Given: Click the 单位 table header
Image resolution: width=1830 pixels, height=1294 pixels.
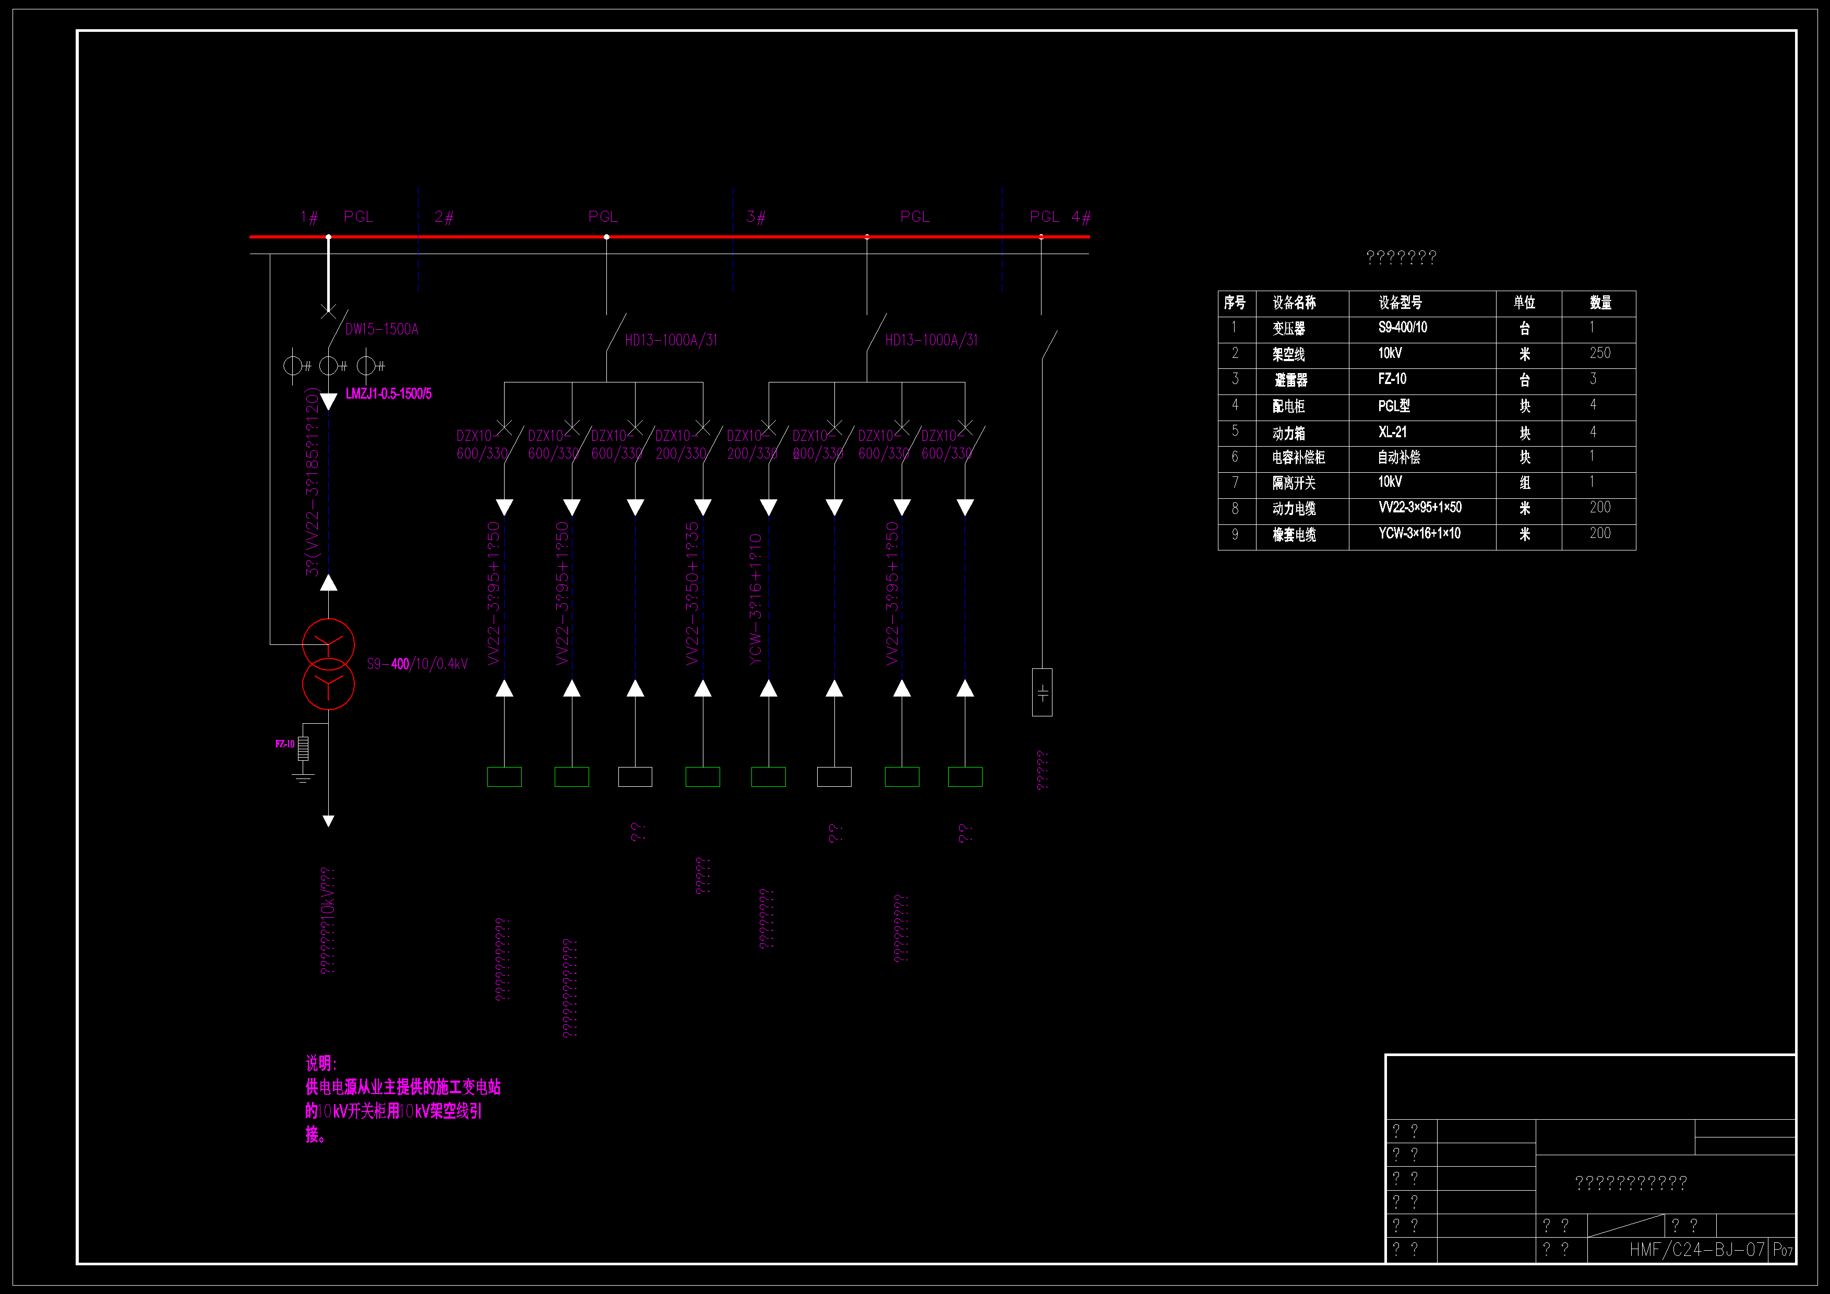Looking at the screenshot, I should pyautogui.click(x=1525, y=303).
